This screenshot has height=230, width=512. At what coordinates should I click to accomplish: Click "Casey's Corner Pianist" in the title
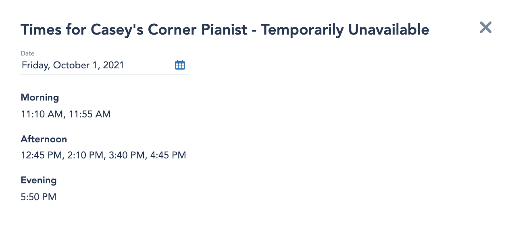coord(169,29)
